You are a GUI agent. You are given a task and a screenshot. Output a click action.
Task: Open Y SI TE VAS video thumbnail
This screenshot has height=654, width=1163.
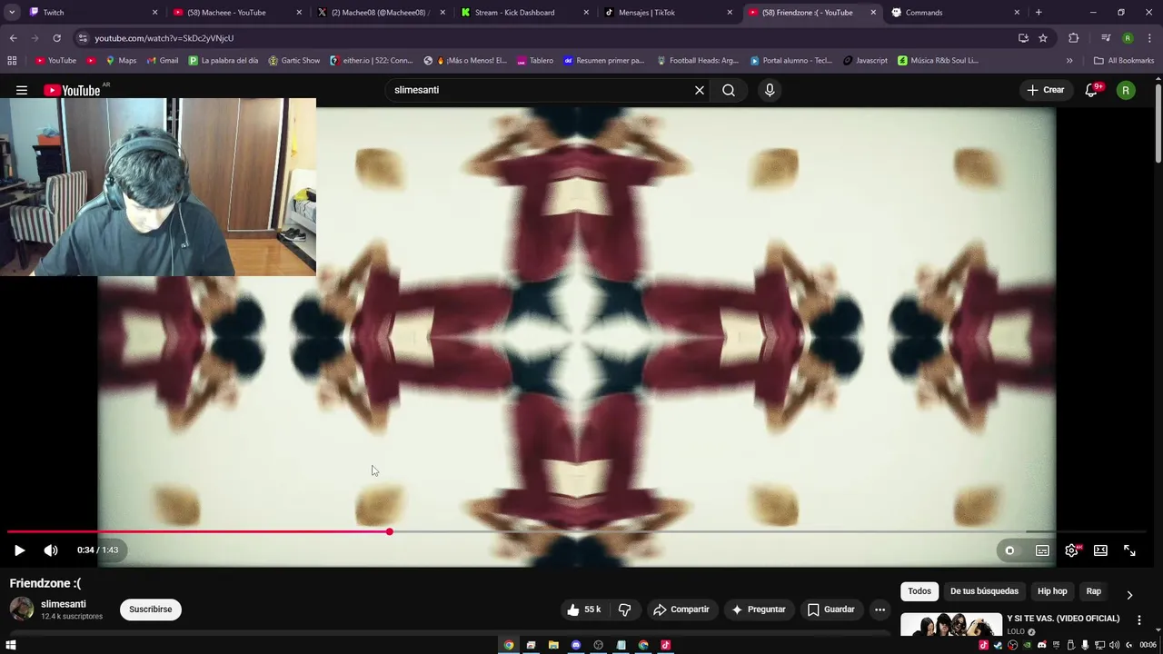click(x=951, y=625)
